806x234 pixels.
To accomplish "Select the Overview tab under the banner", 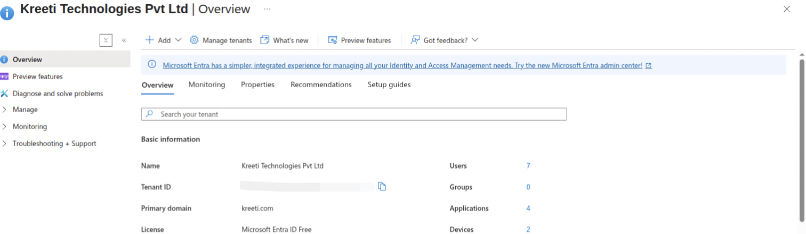I will click(157, 85).
